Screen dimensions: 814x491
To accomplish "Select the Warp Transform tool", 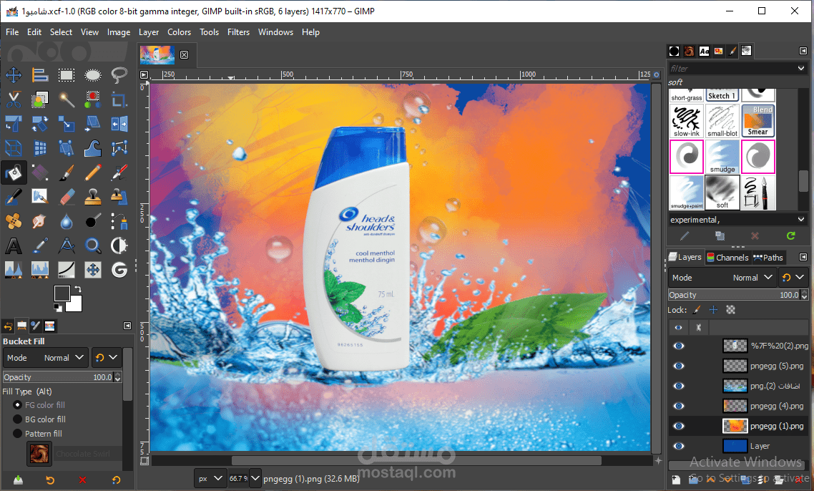I will pos(93,148).
